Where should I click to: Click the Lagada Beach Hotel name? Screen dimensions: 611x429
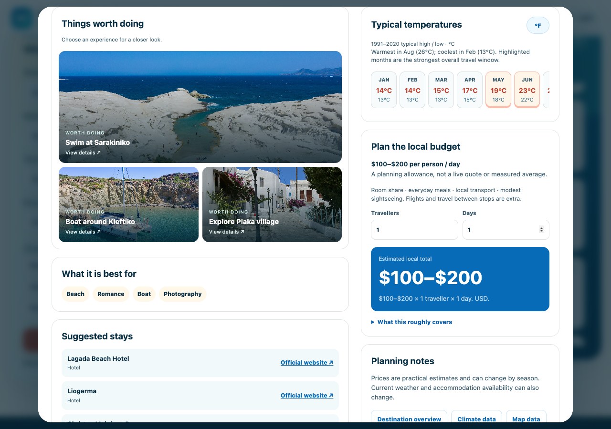(98, 358)
